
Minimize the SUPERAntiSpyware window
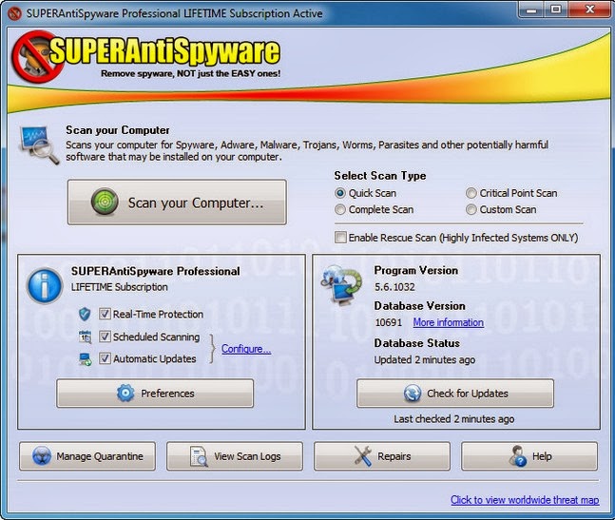point(531,10)
